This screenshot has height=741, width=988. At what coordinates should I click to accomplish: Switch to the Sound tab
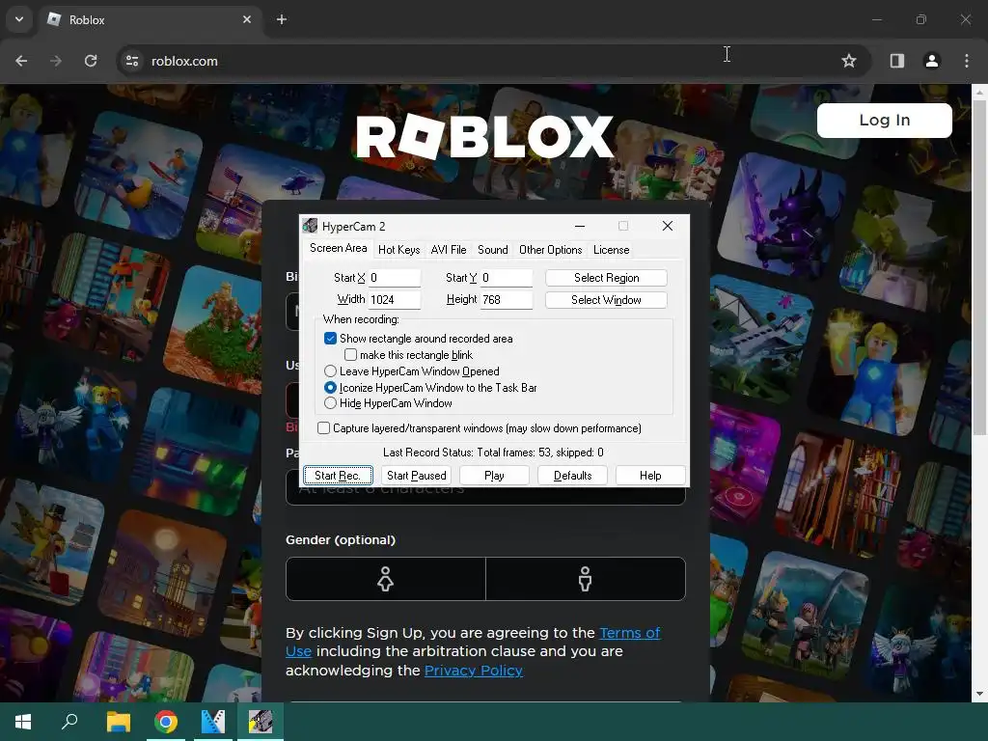pos(493,250)
